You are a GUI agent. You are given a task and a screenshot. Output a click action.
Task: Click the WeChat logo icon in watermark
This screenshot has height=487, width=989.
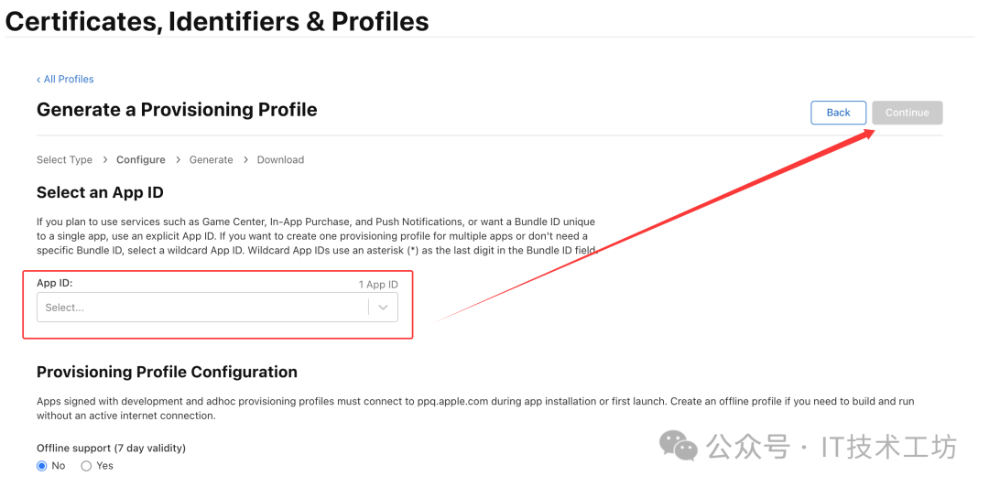(679, 447)
